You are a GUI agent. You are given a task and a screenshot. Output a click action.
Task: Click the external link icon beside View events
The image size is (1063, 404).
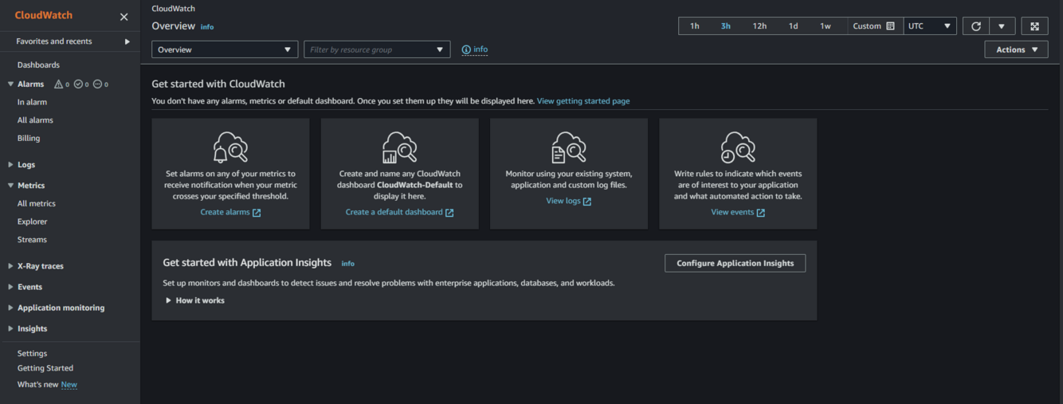click(761, 213)
